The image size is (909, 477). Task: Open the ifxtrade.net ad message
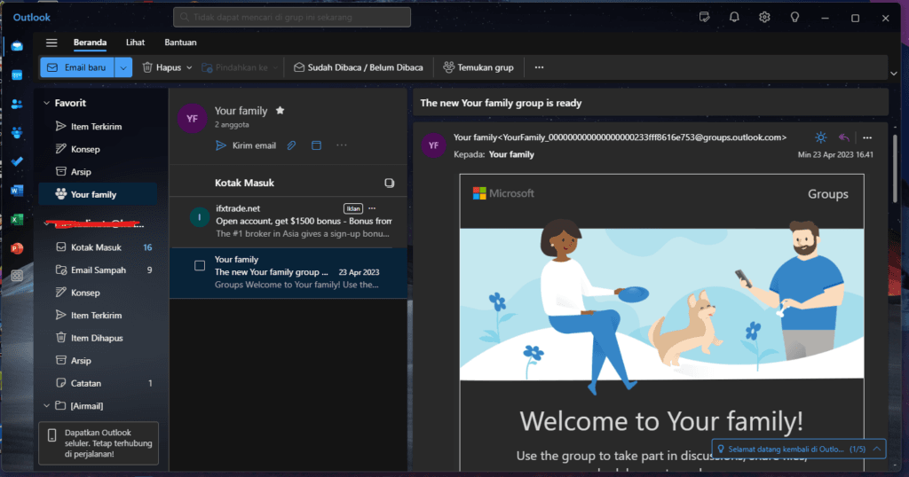(x=289, y=222)
